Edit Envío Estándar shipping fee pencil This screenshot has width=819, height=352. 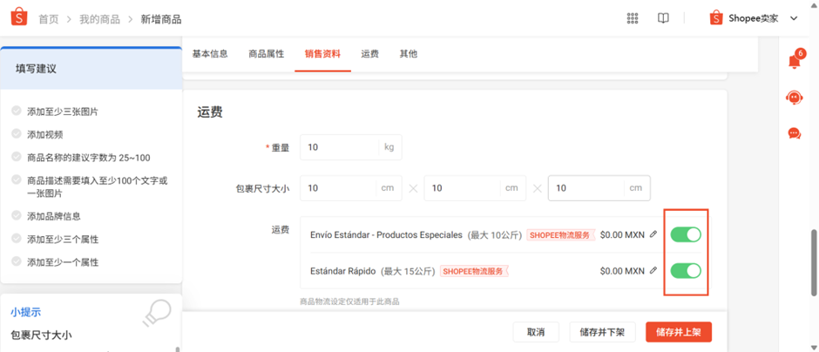tap(653, 234)
